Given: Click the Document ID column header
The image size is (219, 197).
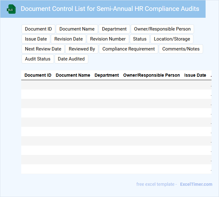Looking at the screenshot, I should tap(38, 75).
